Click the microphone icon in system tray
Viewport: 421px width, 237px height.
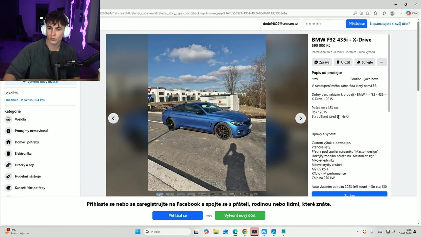tap(372, 232)
